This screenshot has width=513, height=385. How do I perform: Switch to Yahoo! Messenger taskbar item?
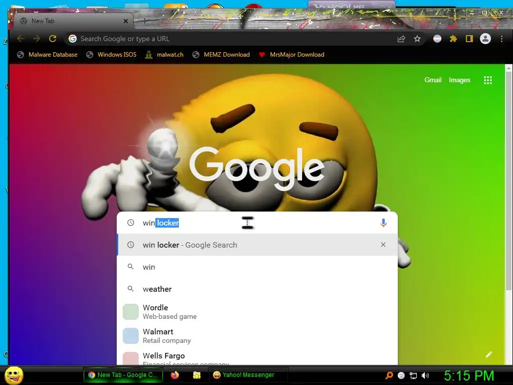click(x=248, y=375)
